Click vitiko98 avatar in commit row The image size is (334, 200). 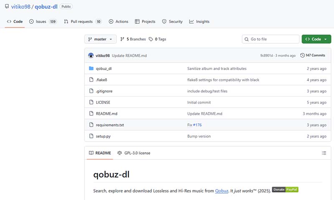point(91,55)
